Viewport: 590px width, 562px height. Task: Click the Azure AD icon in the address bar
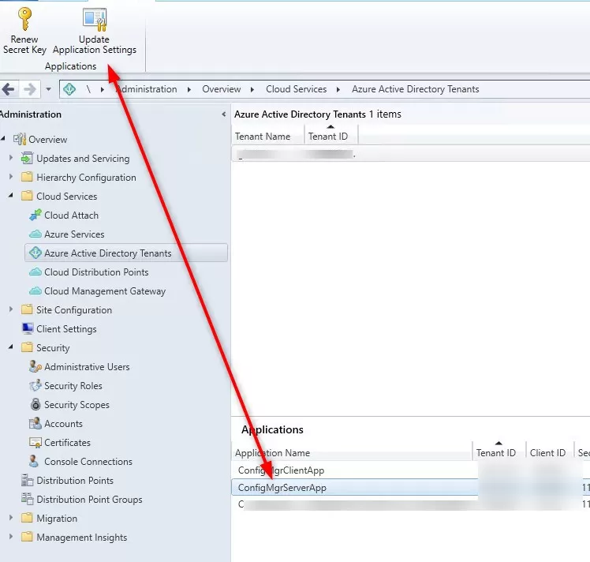(x=69, y=89)
